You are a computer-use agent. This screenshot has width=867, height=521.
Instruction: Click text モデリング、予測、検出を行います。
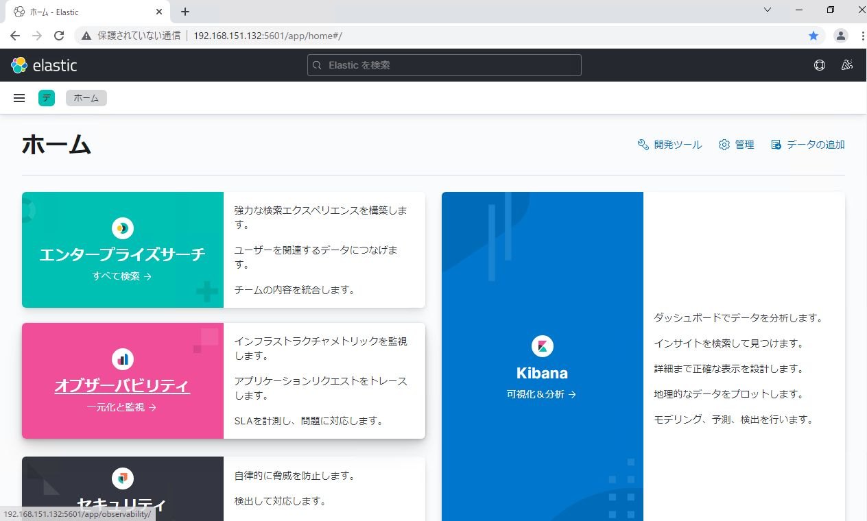pyautogui.click(x=733, y=420)
